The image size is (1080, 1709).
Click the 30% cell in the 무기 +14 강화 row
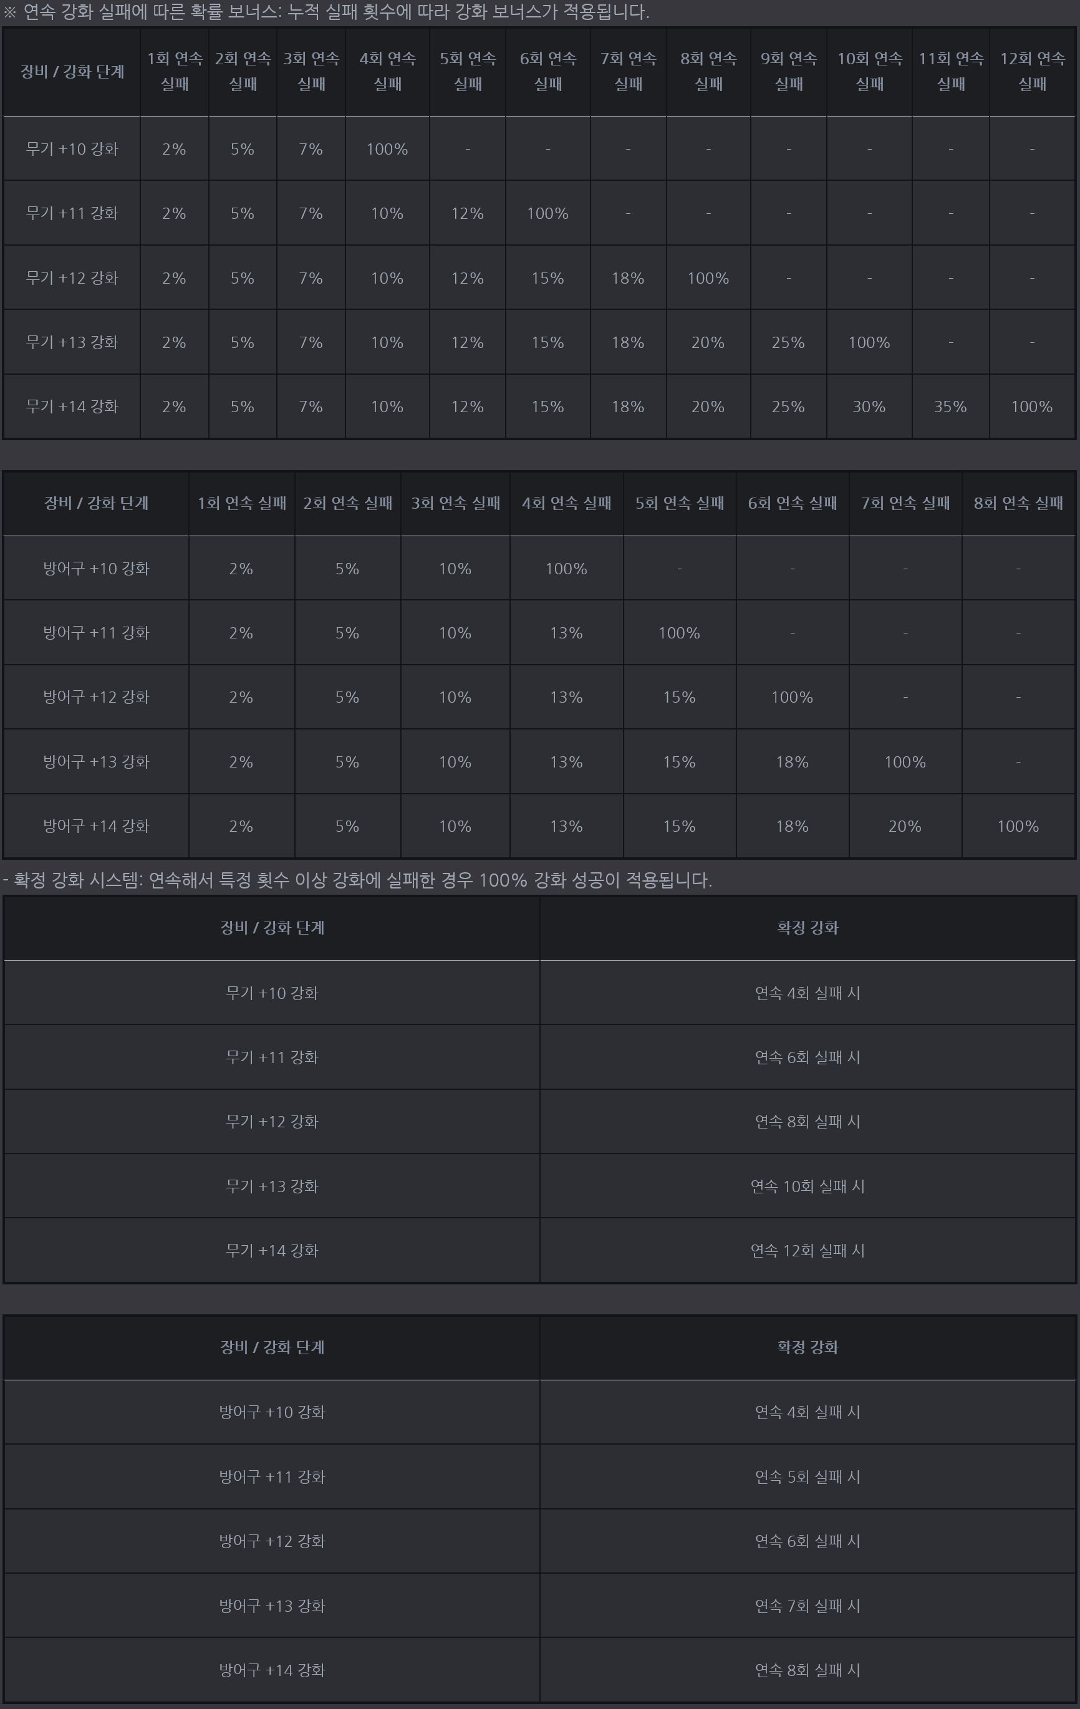(x=869, y=407)
